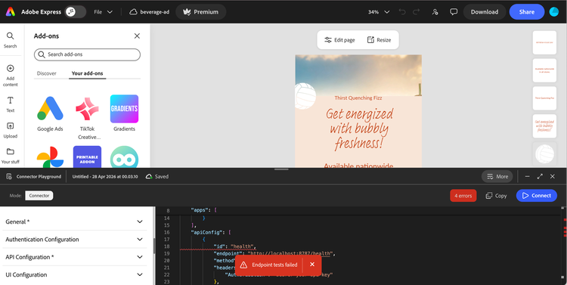
Task: Click the warning icon in failed alert
Action: [x=243, y=265]
